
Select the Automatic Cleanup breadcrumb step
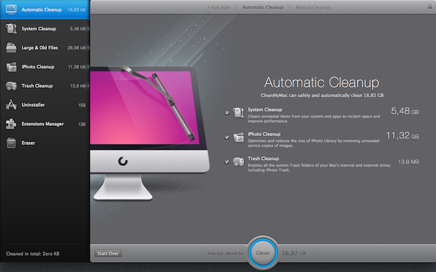pyautogui.click(x=263, y=7)
